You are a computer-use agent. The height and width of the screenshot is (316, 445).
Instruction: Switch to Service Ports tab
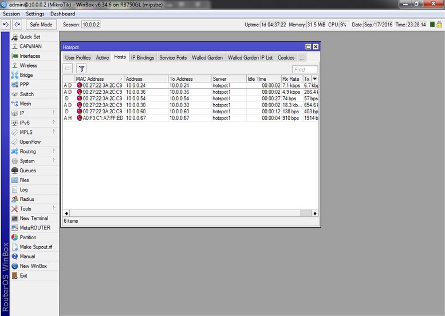coord(173,58)
